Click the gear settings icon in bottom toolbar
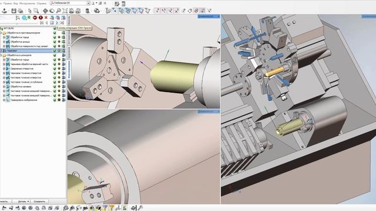The width and height of the screenshot is (376, 211). point(66,208)
